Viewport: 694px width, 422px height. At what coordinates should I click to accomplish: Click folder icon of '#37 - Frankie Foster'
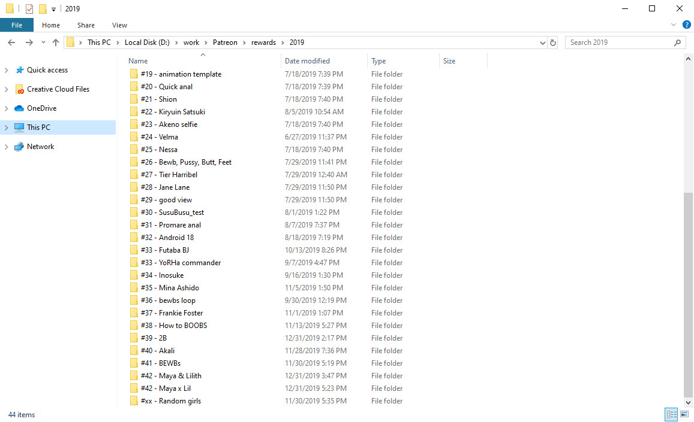pos(134,313)
